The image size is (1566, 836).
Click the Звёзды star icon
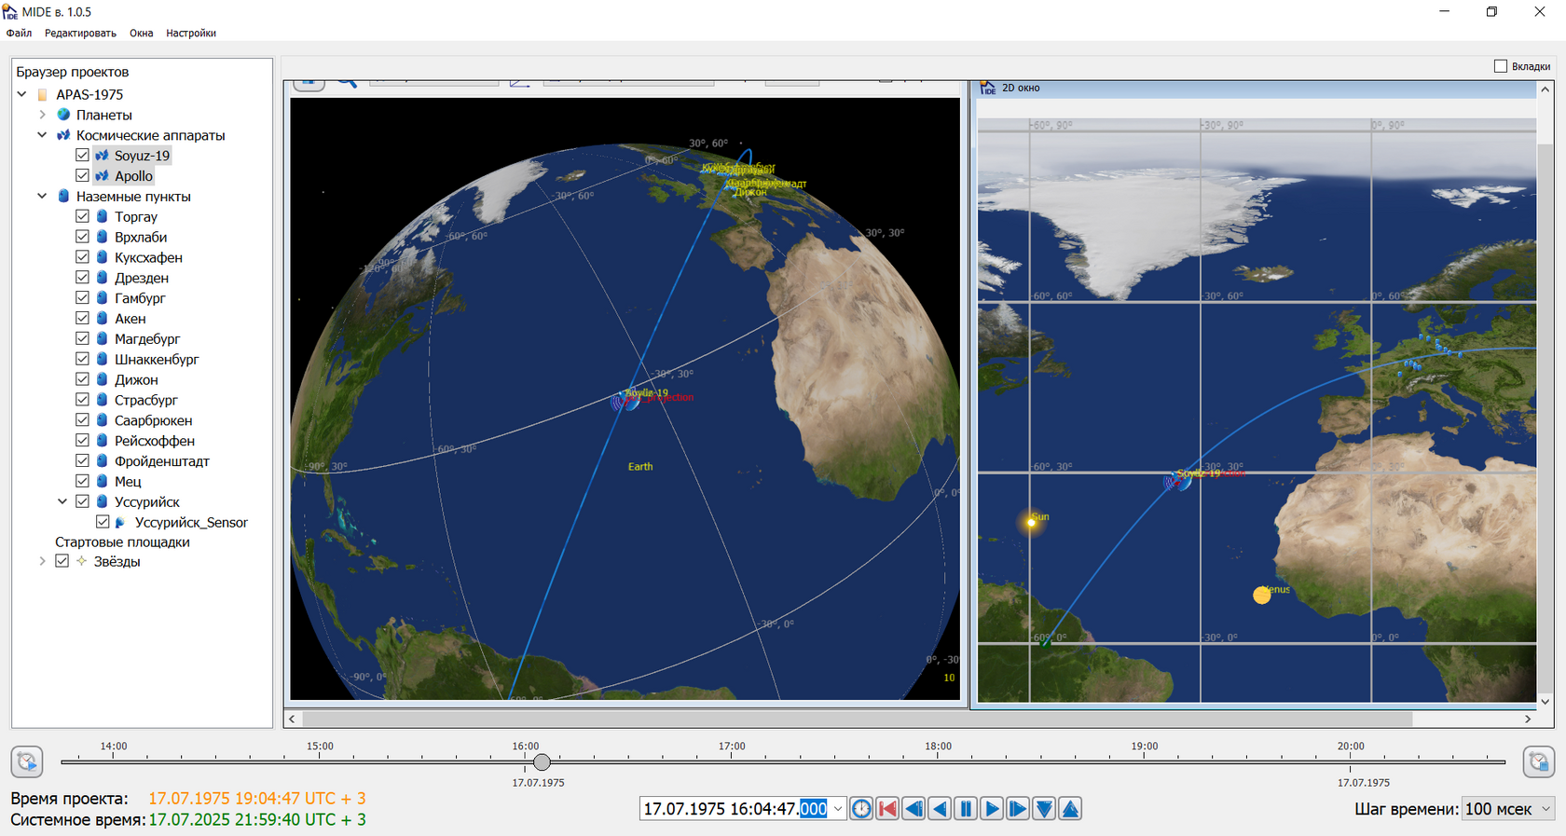tap(81, 561)
